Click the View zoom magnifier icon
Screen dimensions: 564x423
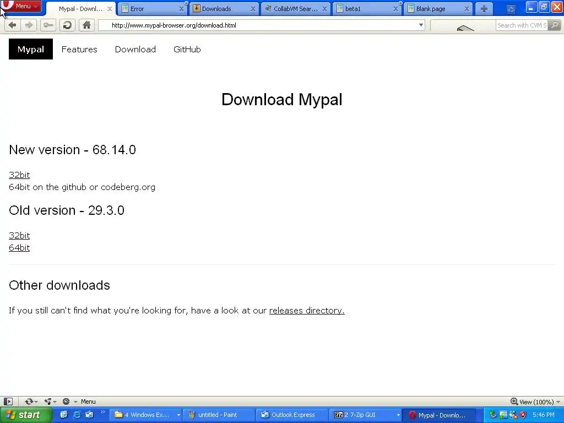pyautogui.click(x=514, y=402)
